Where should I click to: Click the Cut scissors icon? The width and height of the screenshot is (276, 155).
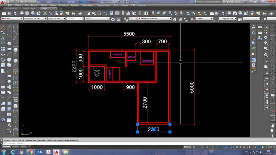(x=46, y=13)
